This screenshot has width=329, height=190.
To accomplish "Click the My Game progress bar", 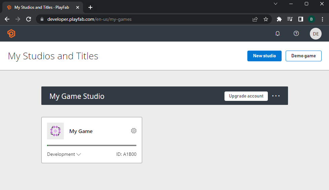I will [92, 145].
